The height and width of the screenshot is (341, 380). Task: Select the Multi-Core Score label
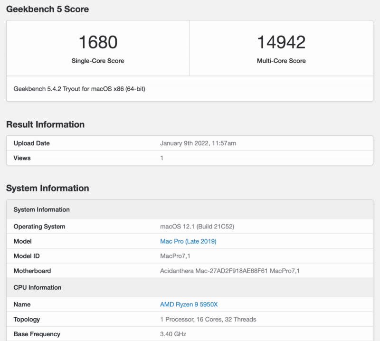[281, 61]
